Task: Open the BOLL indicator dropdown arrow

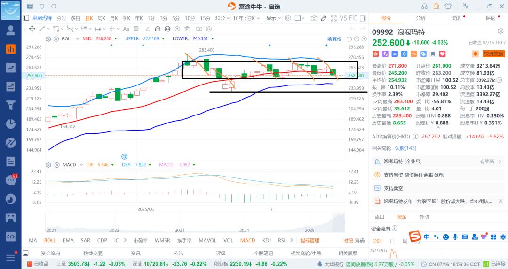Action: 78,39
